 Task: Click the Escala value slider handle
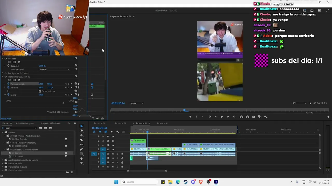point(63,103)
